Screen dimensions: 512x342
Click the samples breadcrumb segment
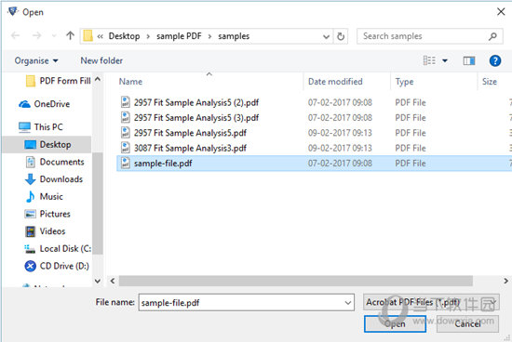(234, 36)
